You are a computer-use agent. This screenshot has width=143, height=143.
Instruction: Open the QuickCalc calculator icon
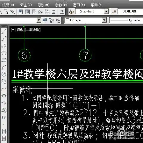click(x=54, y=12)
